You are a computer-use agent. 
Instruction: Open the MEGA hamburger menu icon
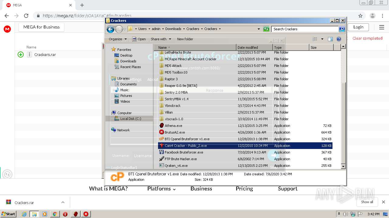point(382,27)
